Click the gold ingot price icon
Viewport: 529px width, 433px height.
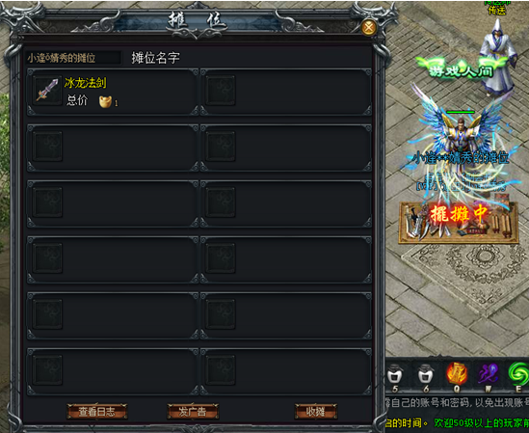105,101
